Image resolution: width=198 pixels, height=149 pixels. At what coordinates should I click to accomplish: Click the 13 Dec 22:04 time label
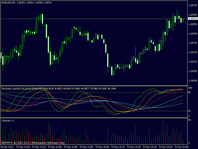click(102, 147)
